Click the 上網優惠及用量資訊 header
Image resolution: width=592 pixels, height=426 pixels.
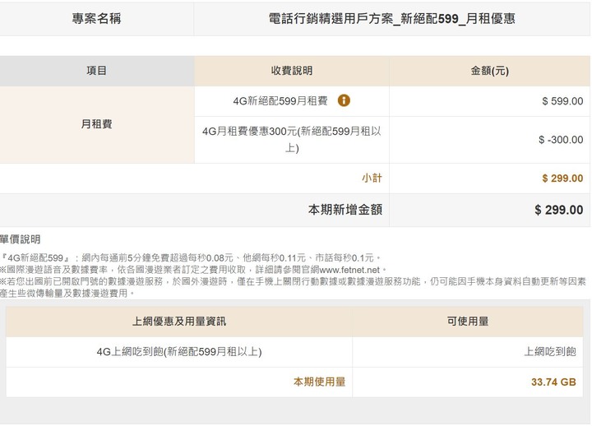179,322
